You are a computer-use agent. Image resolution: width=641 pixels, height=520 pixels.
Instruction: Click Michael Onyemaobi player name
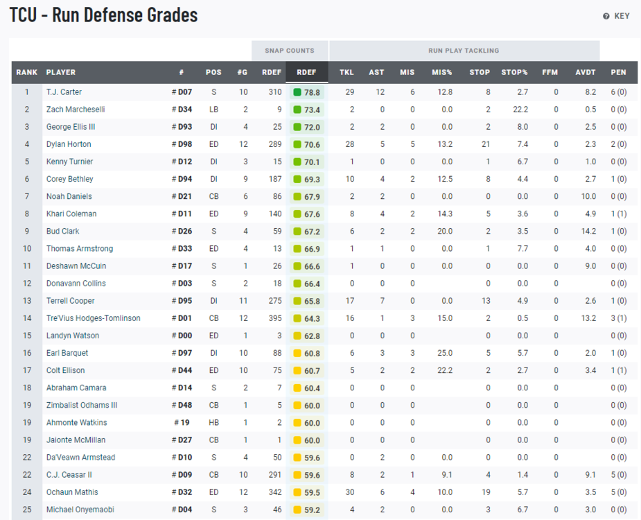[x=78, y=510]
